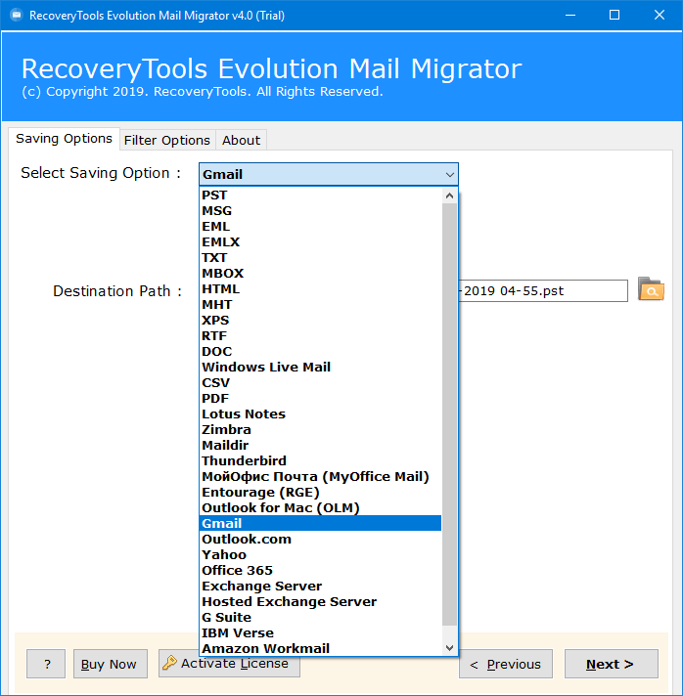Select MHT saving option
Viewport: 683px width, 696px height.
pyautogui.click(x=321, y=305)
